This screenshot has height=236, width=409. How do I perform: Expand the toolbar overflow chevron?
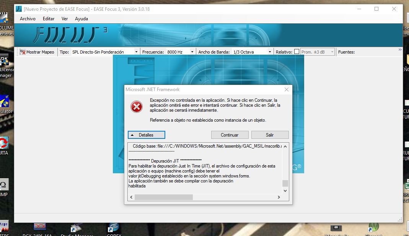400,50
